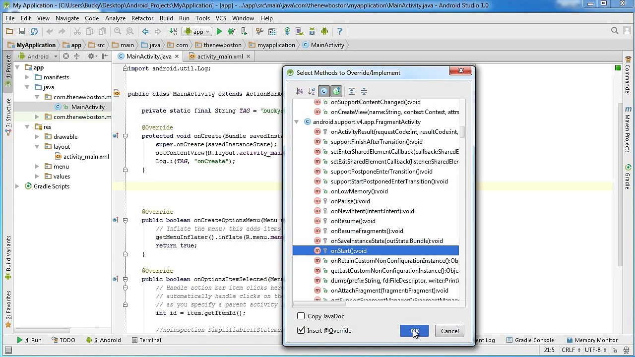Click Scroll from Source target icon in Project panel
The height and width of the screenshot is (357, 635).
coord(66,56)
